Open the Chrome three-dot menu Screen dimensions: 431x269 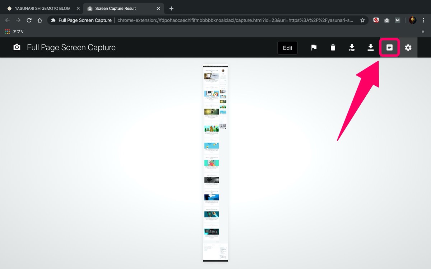[x=424, y=20]
